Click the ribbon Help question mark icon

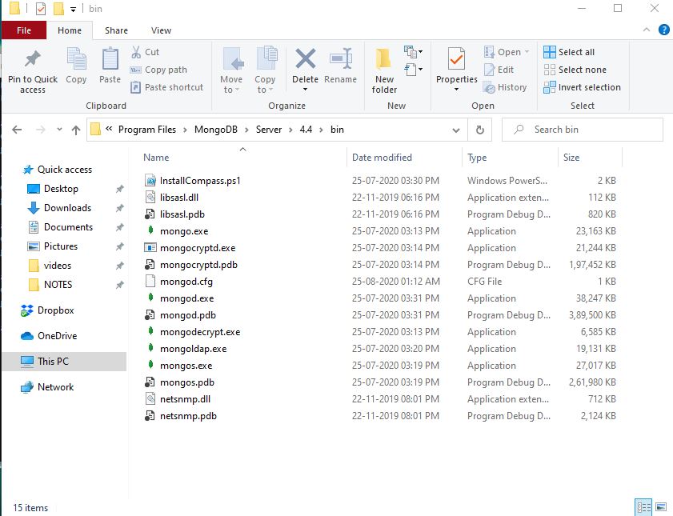pyautogui.click(x=663, y=30)
